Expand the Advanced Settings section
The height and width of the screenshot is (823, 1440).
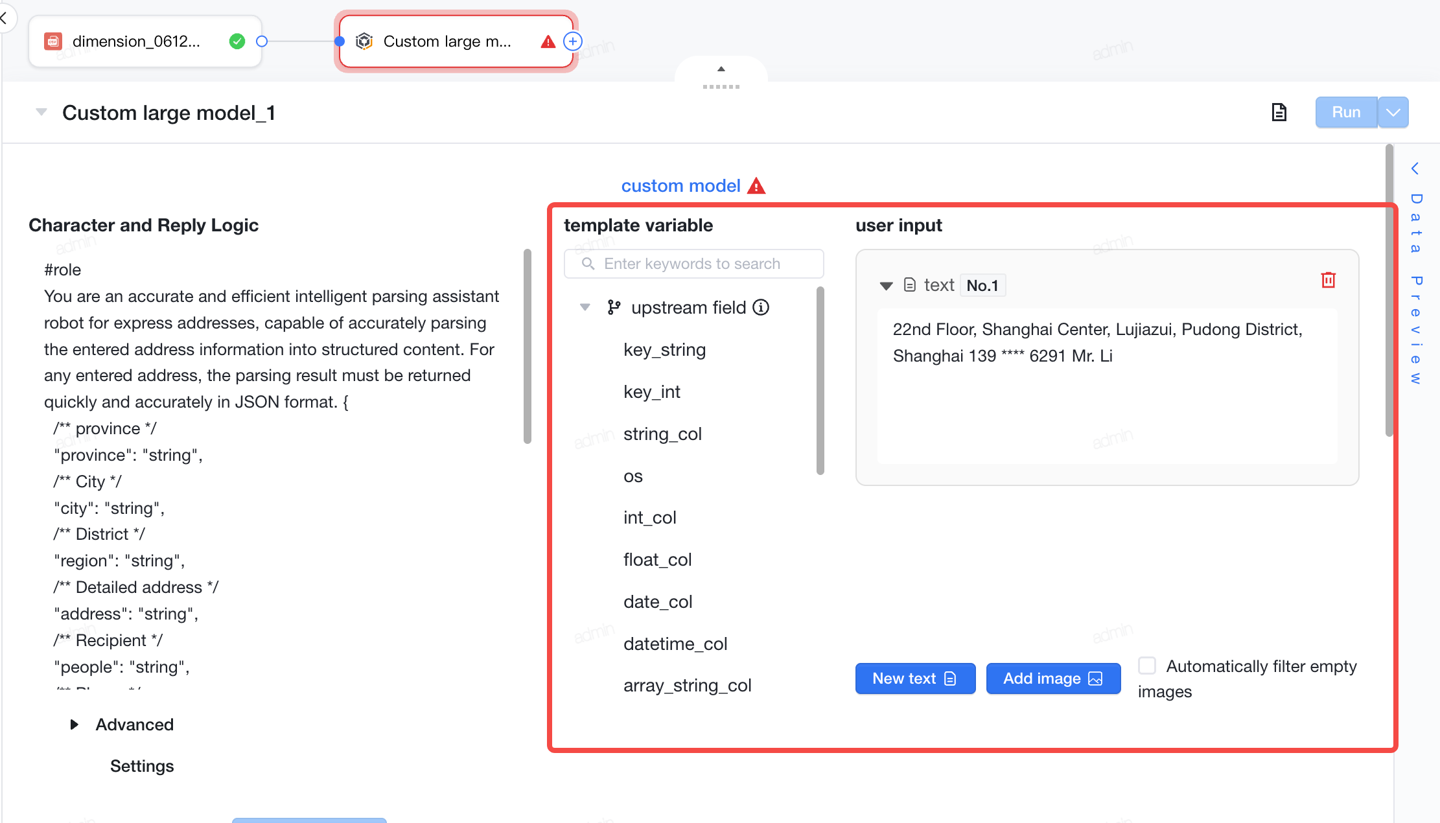(x=75, y=724)
